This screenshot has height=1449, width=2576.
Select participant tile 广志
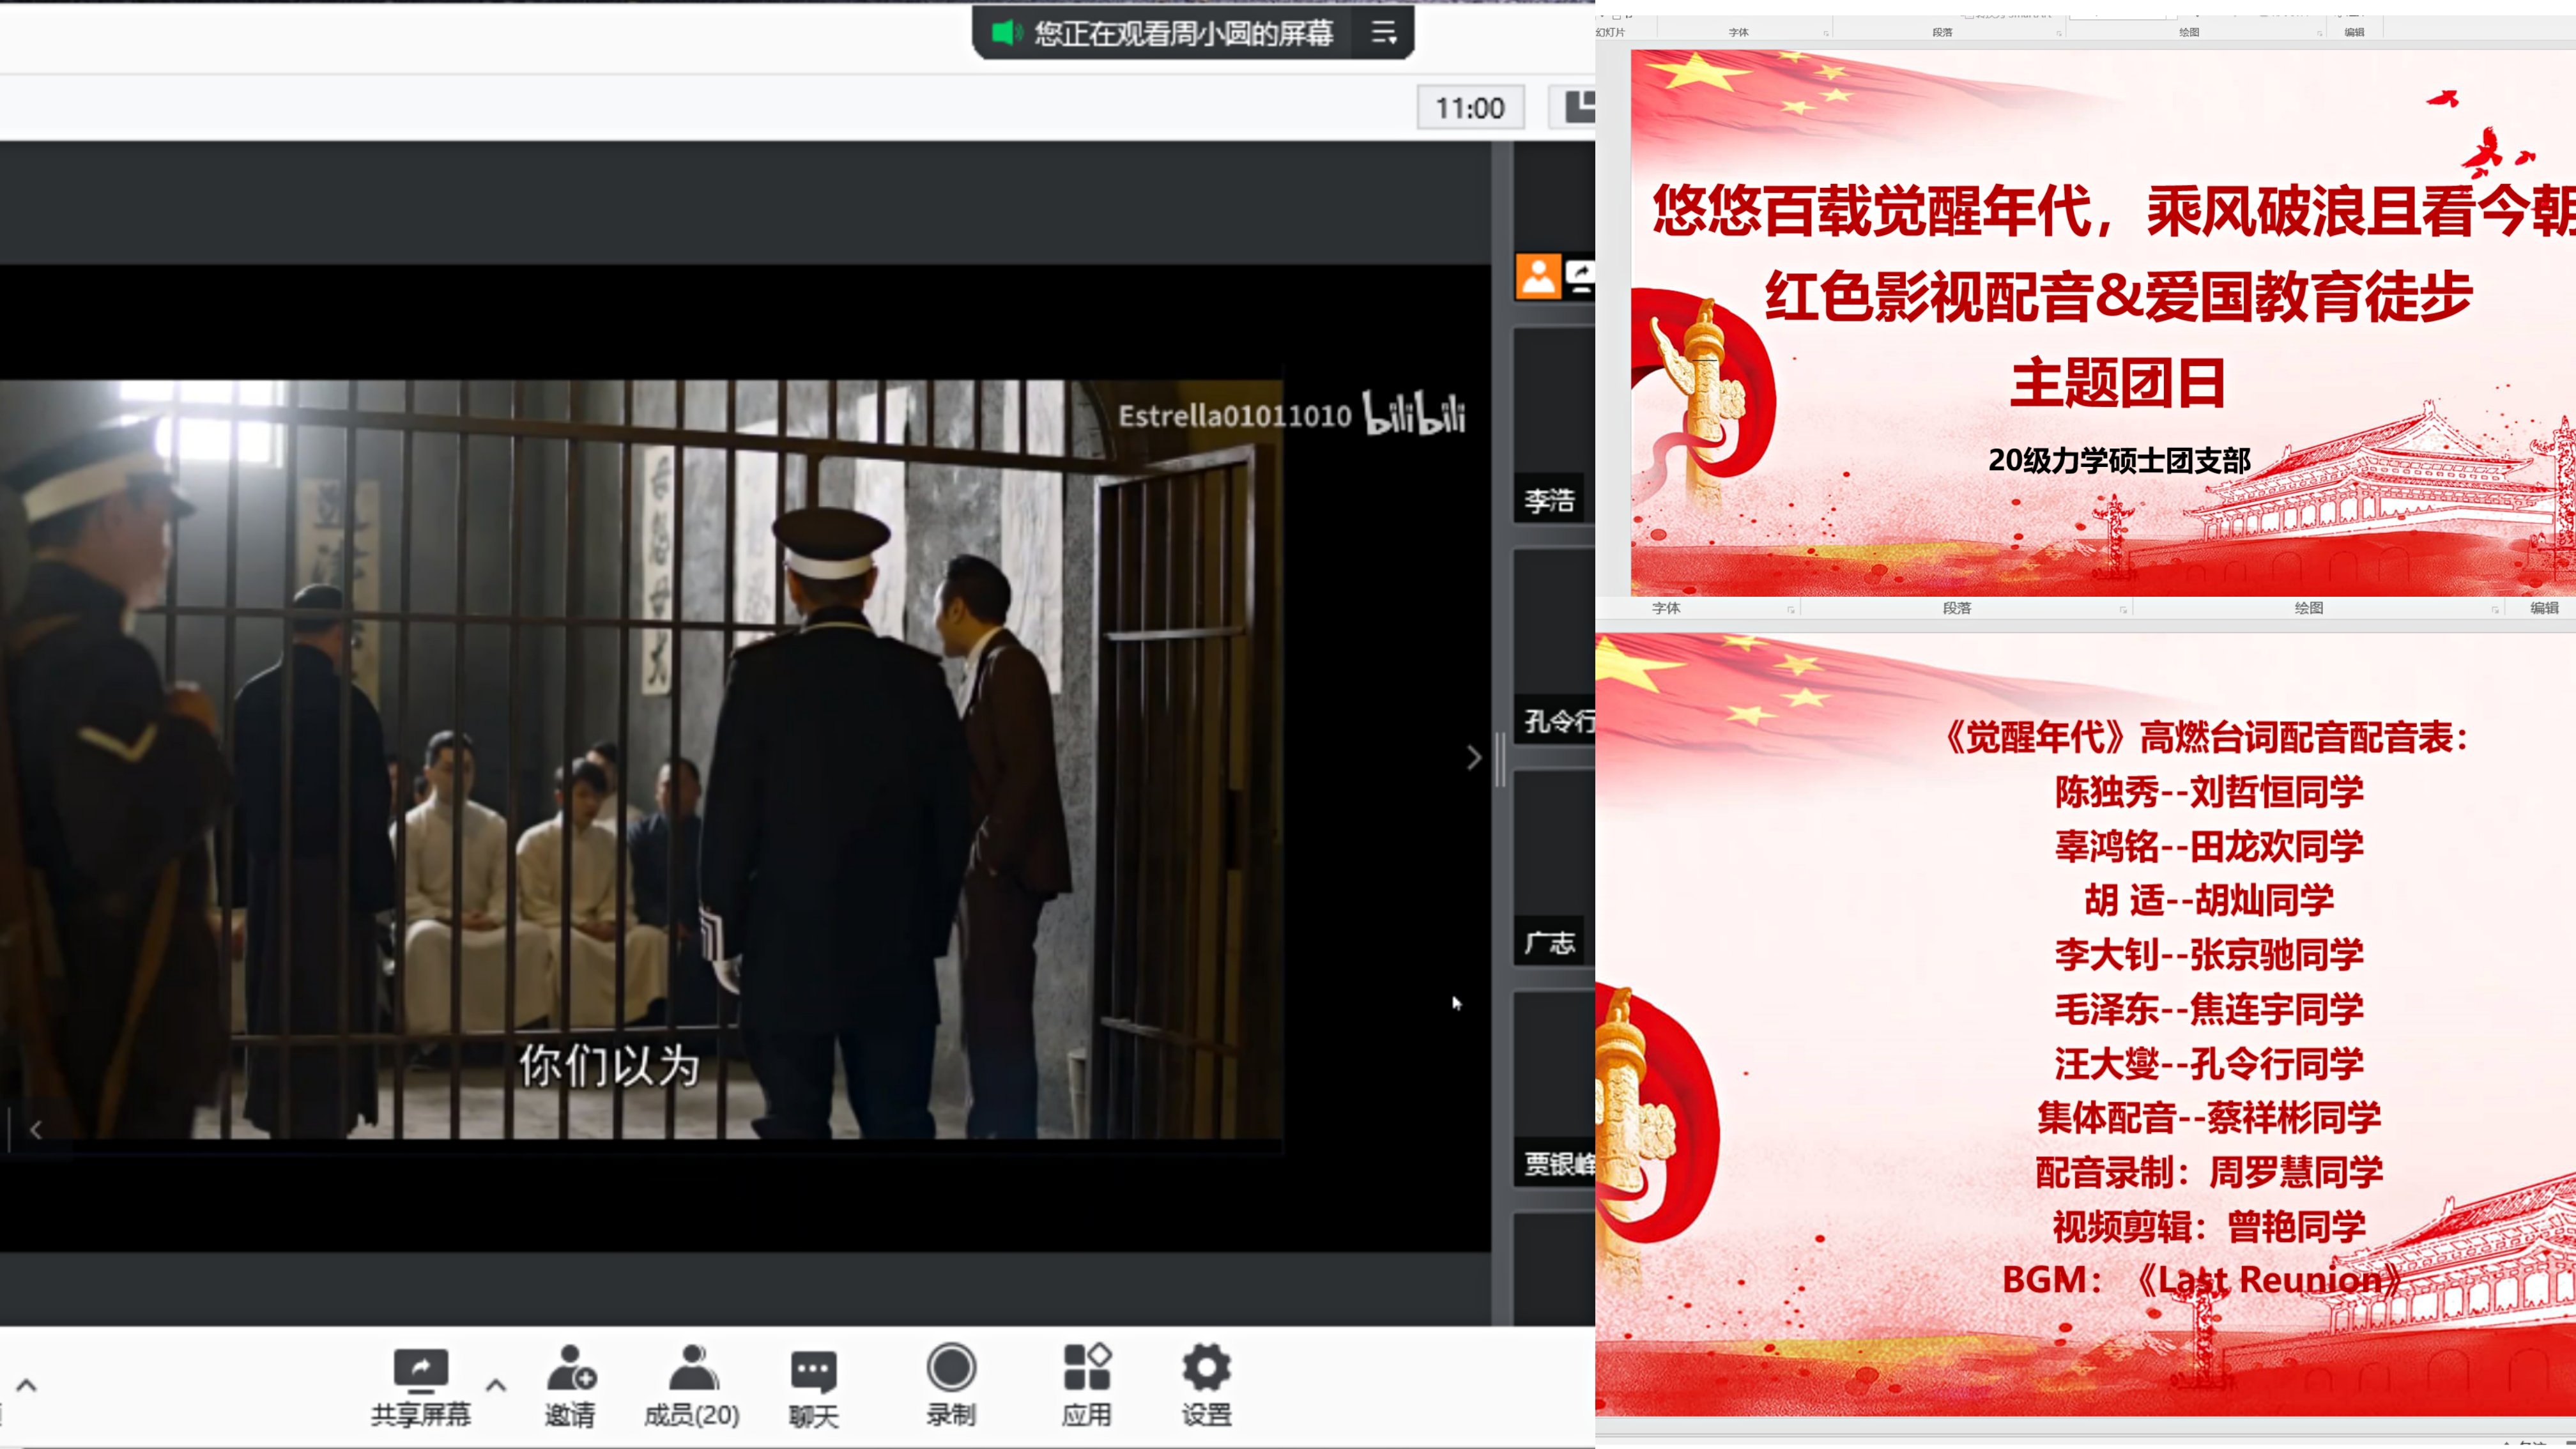coord(1554,868)
